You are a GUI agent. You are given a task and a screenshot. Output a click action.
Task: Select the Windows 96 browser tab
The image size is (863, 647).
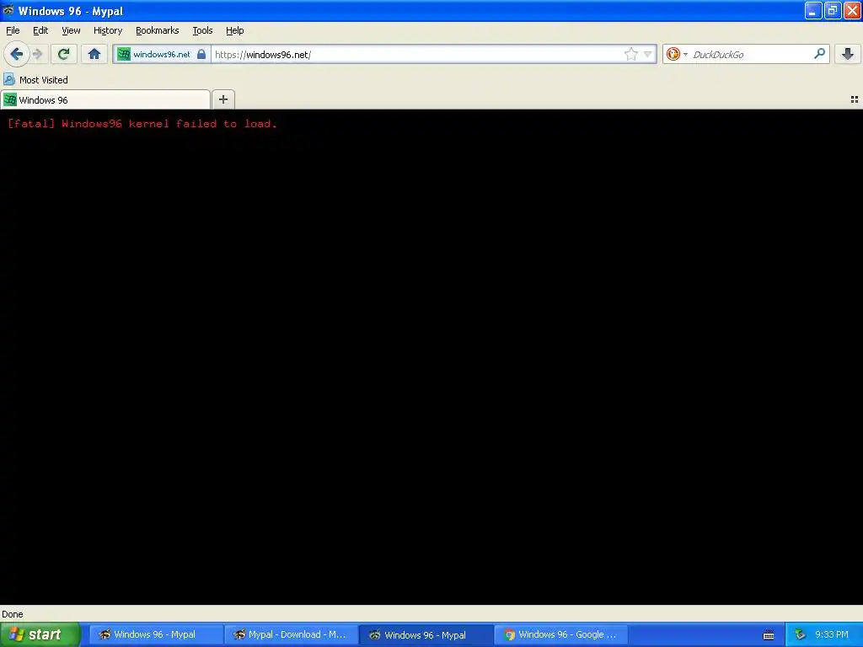[105, 99]
